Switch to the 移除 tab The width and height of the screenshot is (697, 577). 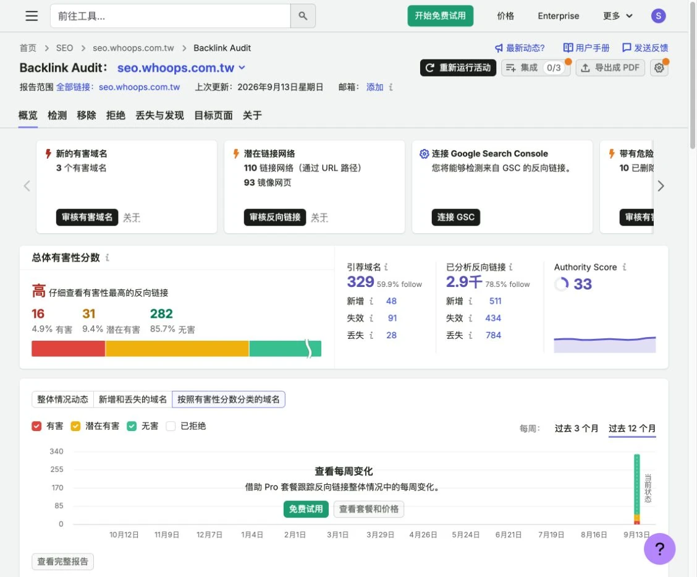point(87,116)
